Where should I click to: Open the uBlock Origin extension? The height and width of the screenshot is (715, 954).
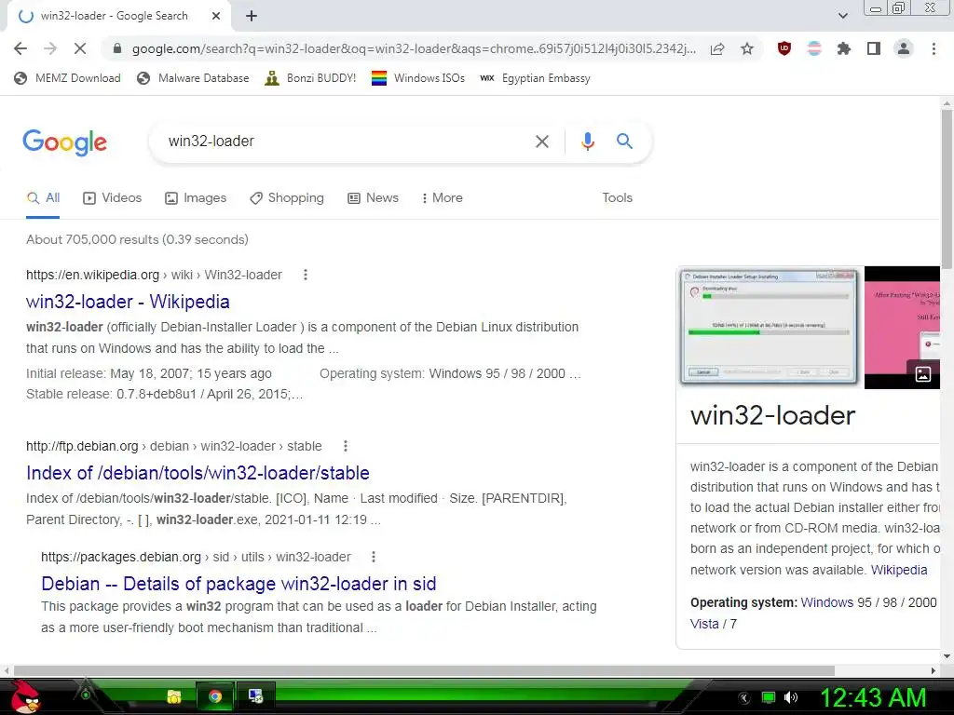click(784, 48)
